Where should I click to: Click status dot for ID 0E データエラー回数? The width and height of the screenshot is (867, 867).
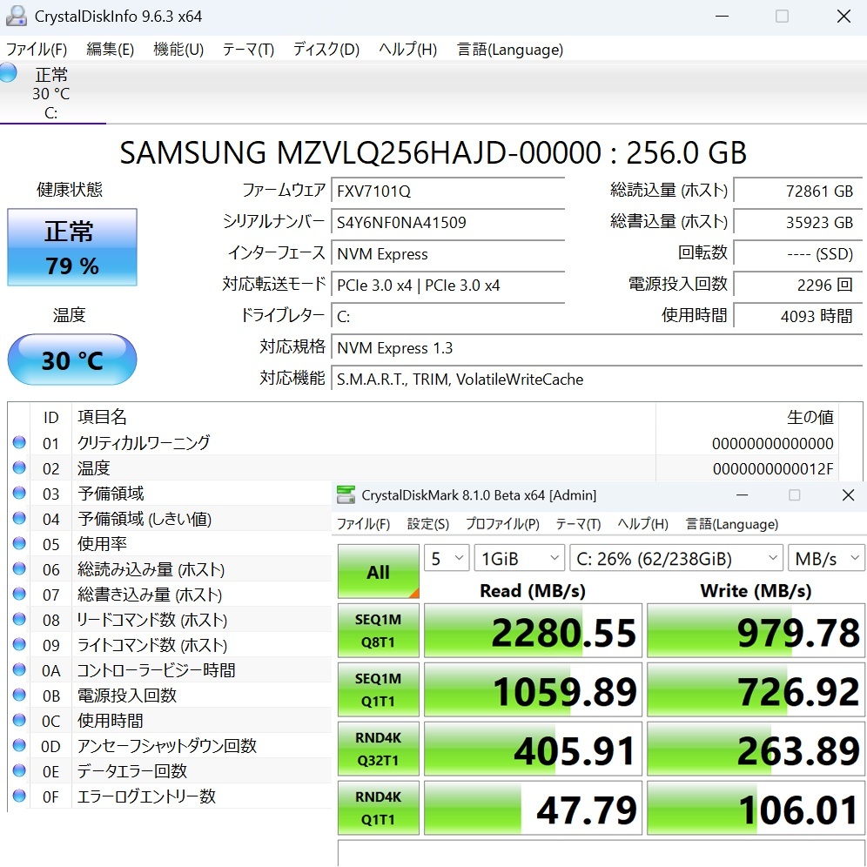coord(19,770)
